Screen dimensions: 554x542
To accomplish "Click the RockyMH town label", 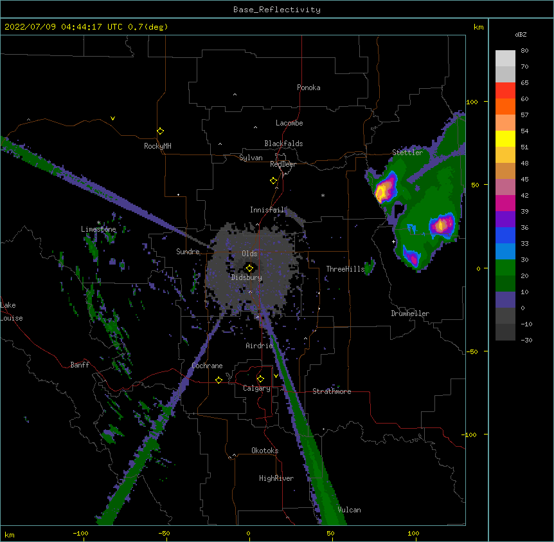I will coord(157,146).
